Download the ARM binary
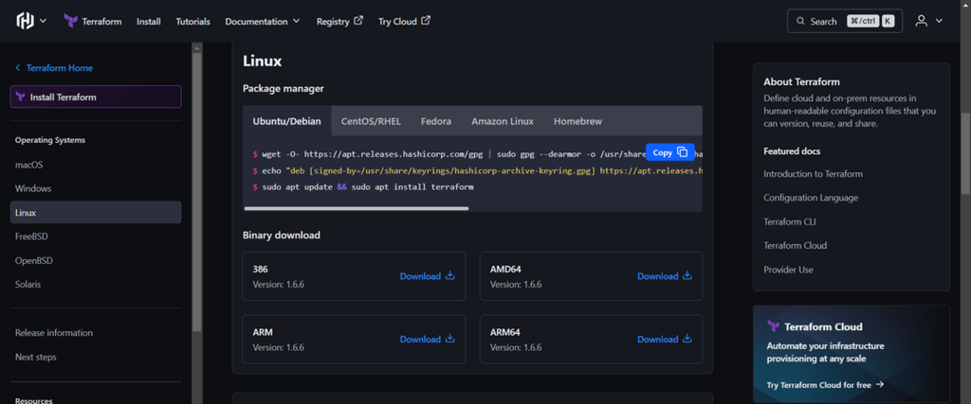Screen dimensions: 971x404 [427, 339]
